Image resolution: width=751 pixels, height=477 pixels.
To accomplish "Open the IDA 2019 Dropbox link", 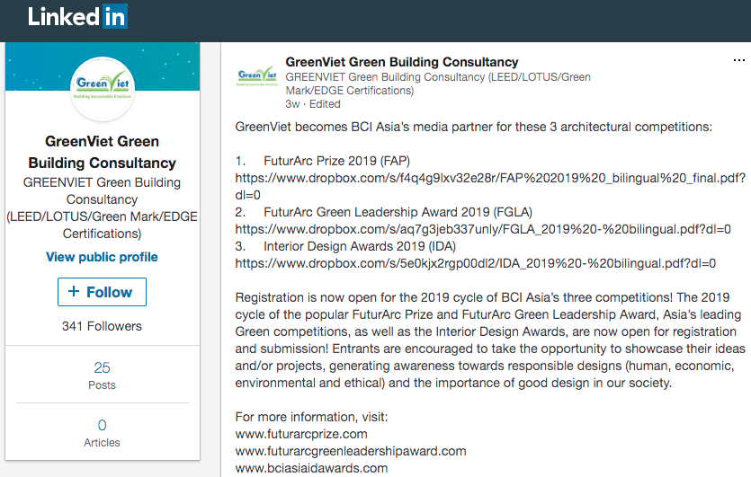I will point(475,263).
